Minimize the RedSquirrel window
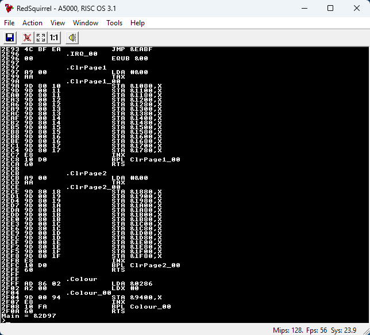The image size is (370, 335). 305,8
